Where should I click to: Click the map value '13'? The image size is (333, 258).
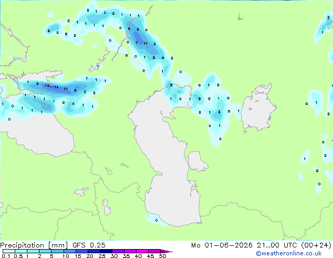[x=47, y=86]
